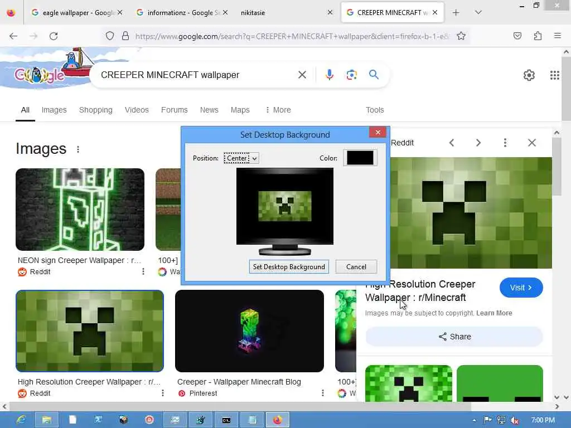
Task: Click the muted volume tray icon
Action: coord(515,420)
